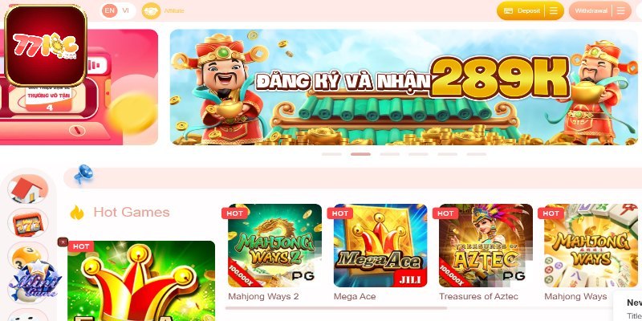The image size is (642, 321).
Task: Click the Deposit button
Action: point(522,11)
